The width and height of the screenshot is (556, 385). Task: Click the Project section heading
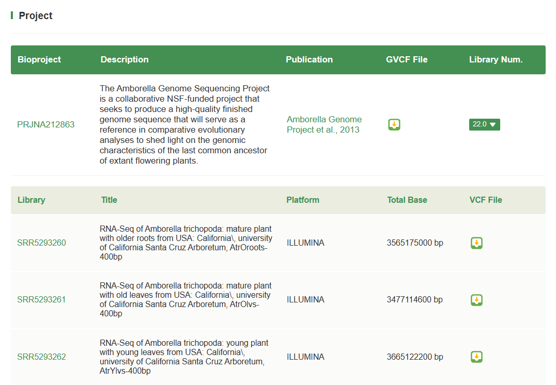(x=36, y=15)
